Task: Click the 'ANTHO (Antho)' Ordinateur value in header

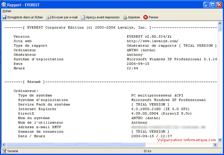Action: click(141, 50)
